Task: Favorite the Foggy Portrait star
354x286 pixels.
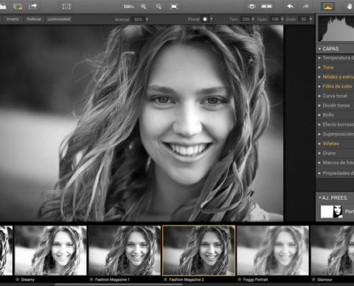Action: [x=240, y=280]
